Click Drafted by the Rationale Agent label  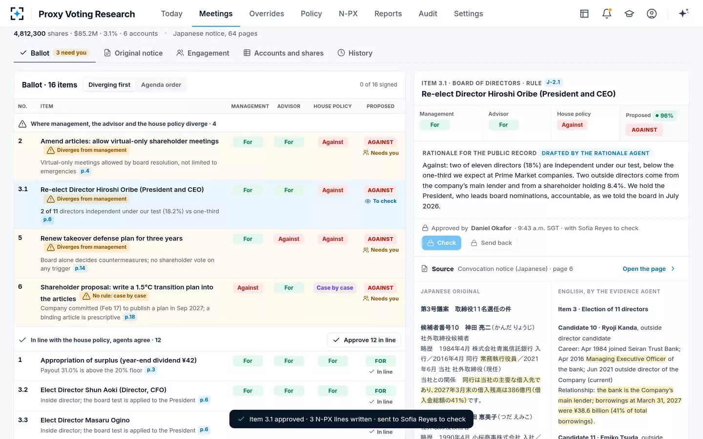pyautogui.click(x=596, y=153)
